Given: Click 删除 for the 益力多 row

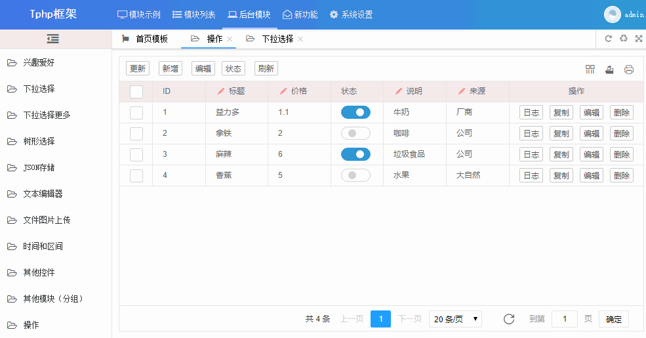Looking at the screenshot, I should pos(622,112).
